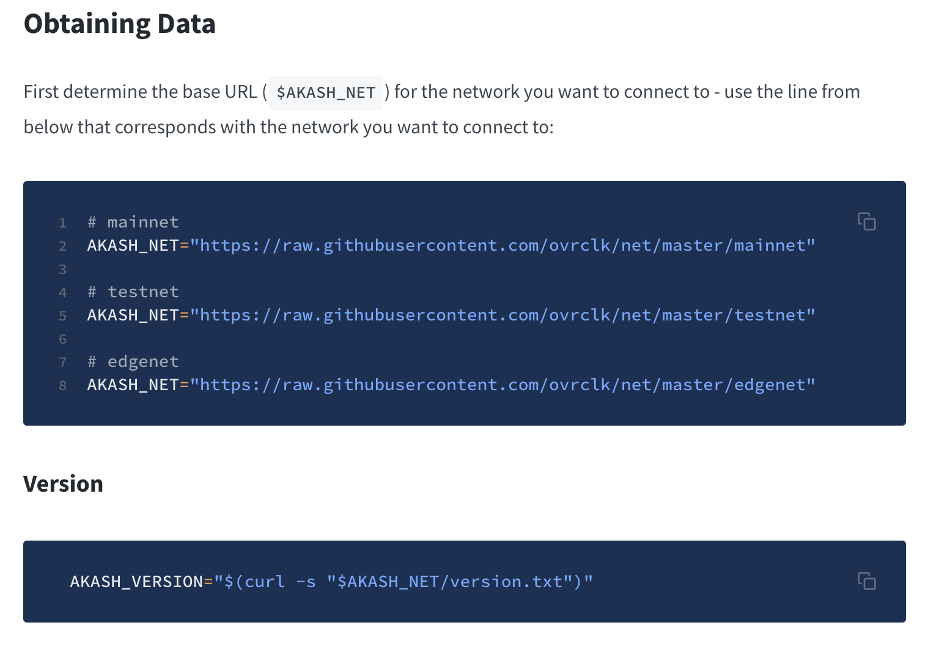Click line number 4 in code block
Screen dimensions: 928x647
[62, 292]
